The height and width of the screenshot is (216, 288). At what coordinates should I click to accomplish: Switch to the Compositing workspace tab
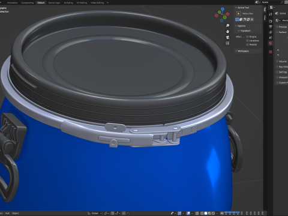tap(28, 3)
